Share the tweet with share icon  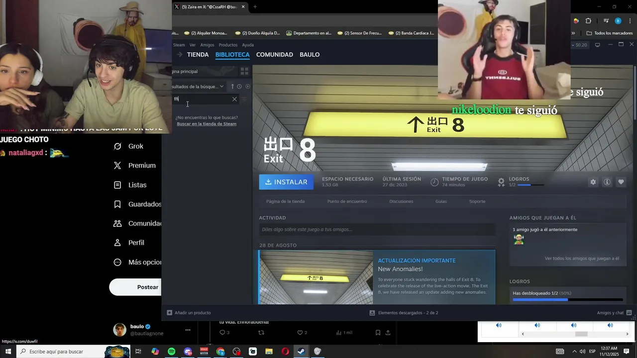pyautogui.click(x=388, y=333)
